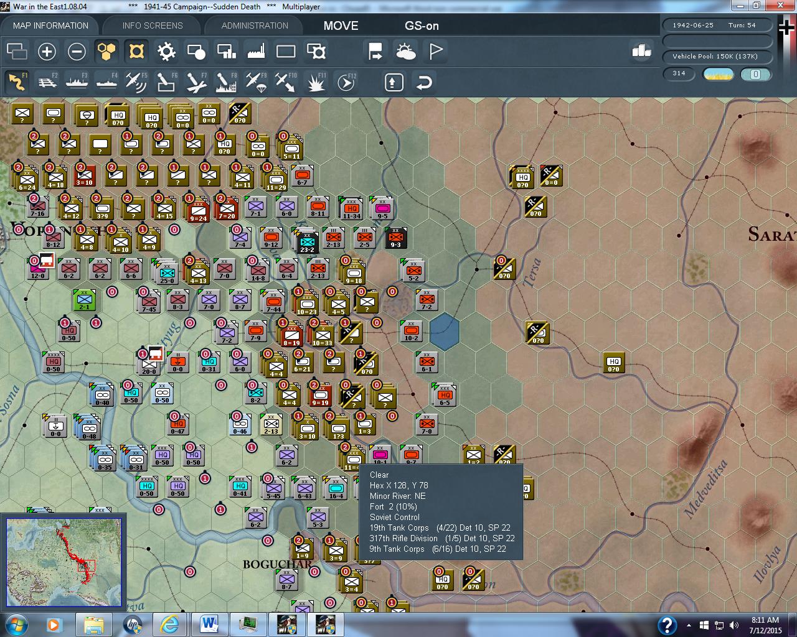The width and height of the screenshot is (797, 637).
Task: Click the gear-shaped toolbar icon
Action: pos(166,51)
